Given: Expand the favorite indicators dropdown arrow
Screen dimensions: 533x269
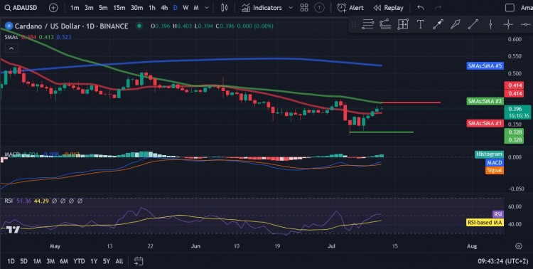Looking at the screenshot, I should tap(290, 8).
